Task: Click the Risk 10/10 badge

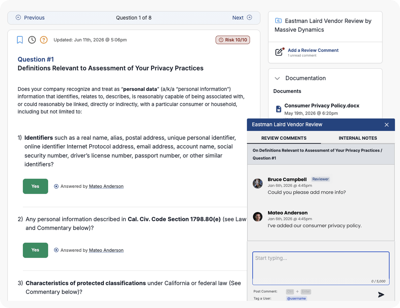Action: 233,40
